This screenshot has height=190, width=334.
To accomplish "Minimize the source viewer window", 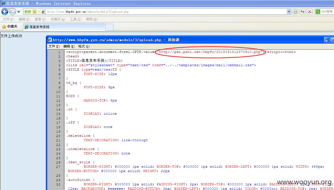I will tap(327, 40).
